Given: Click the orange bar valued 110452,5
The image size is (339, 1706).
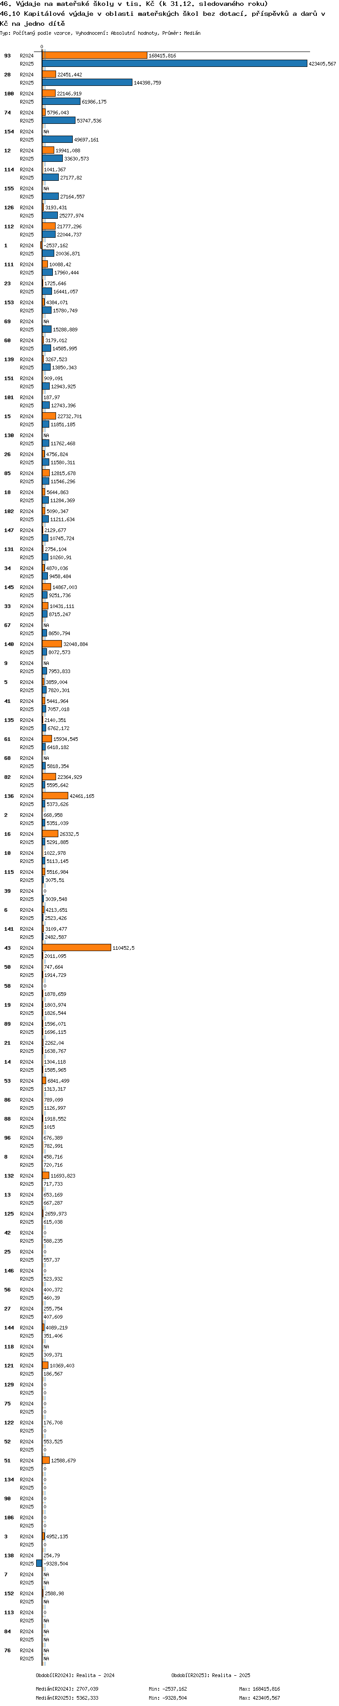Looking at the screenshot, I should [x=76, y=948].
